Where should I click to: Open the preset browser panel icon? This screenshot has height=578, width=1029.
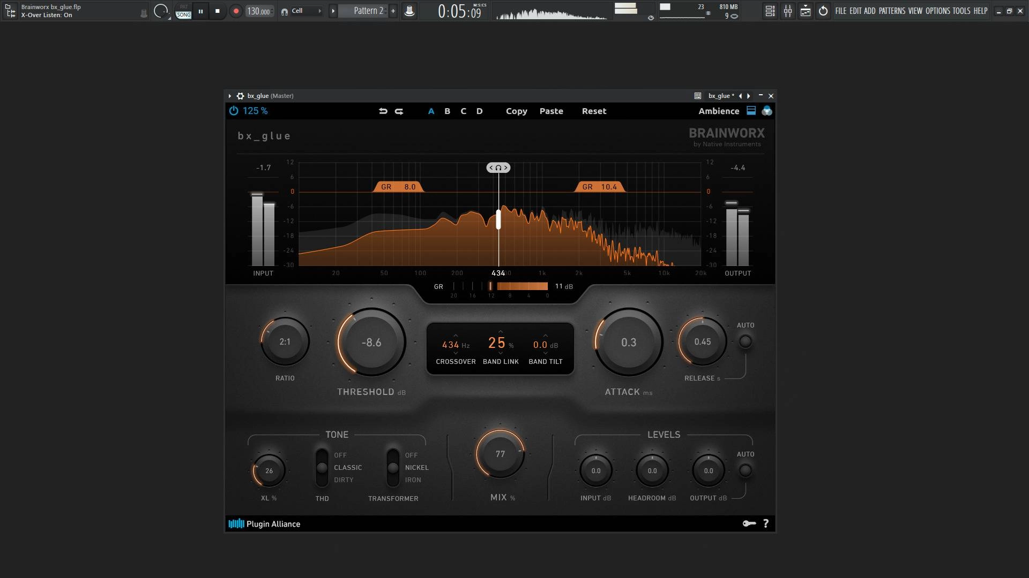point(751,111)
